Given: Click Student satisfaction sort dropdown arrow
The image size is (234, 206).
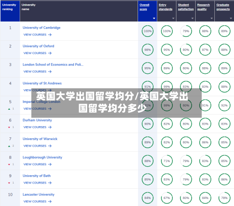Looking at the screenshot, I should tap(192, 18).
